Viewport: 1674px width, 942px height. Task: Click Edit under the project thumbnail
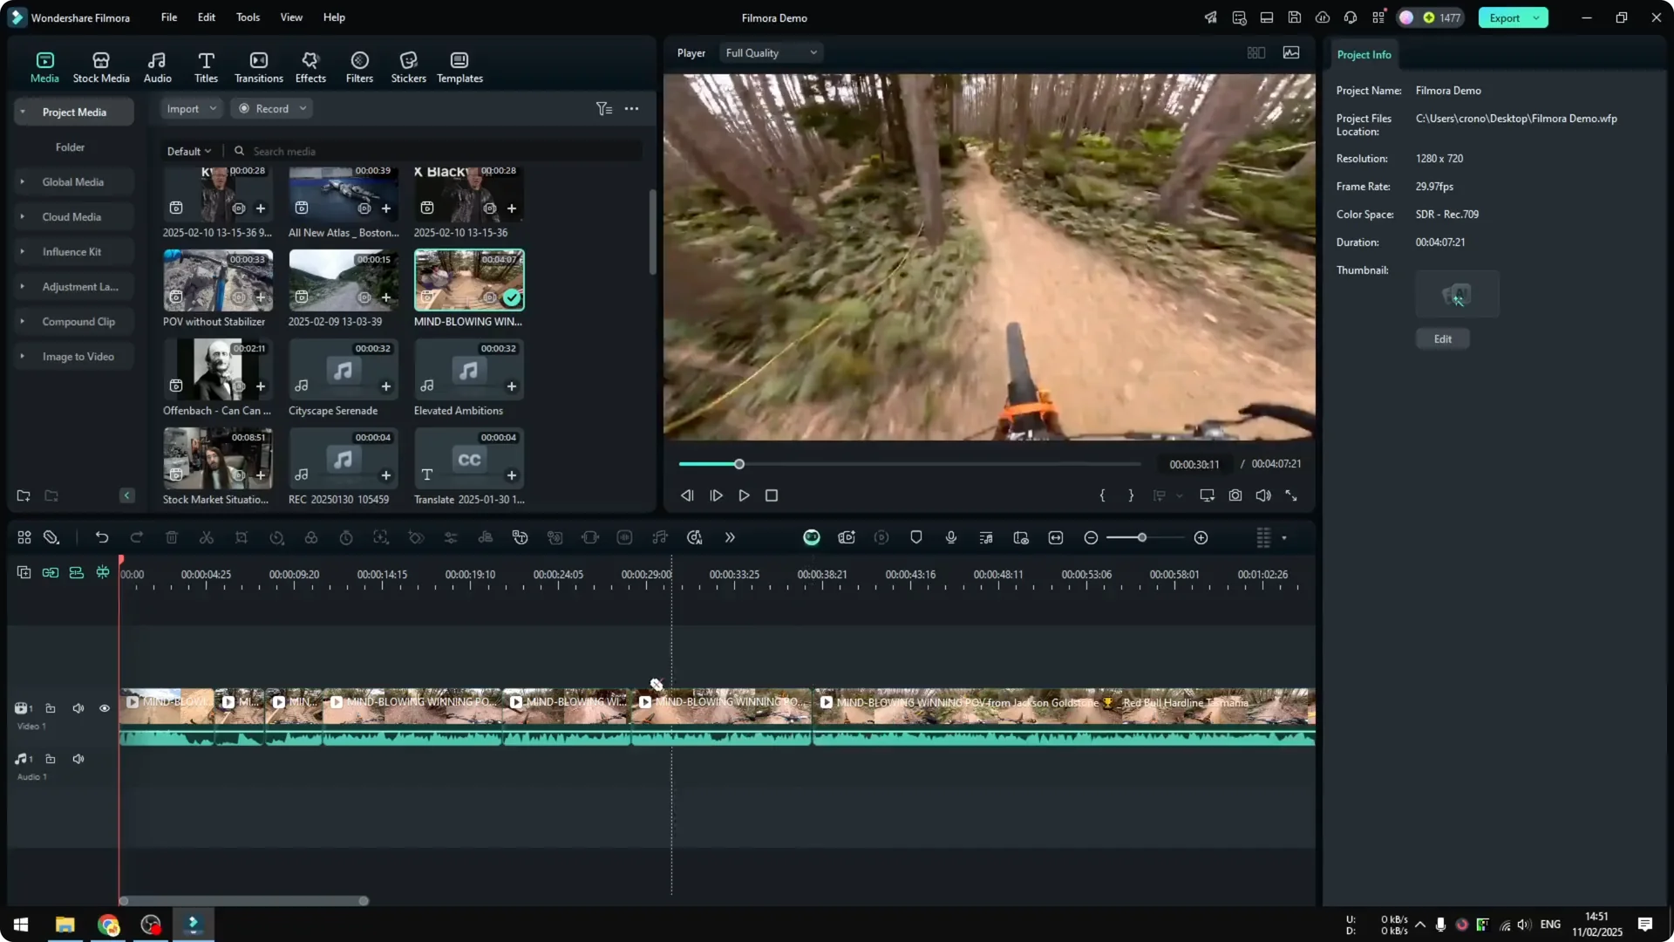[1442, 338]
